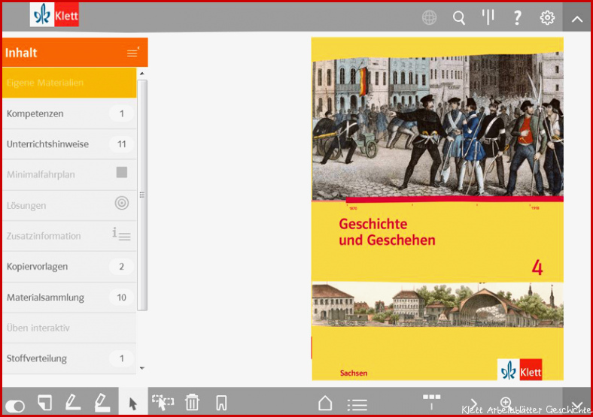Select the sticky note tool

pyautogui.click(x=44, y=402)
